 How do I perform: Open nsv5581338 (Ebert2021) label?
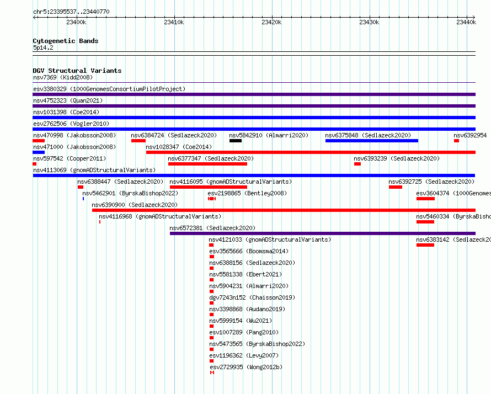coord(245,274)
